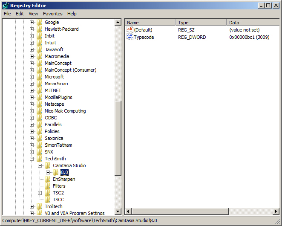Click tree pane scroll down arrow
The height and width of the screenshot is (226, 282).
(x=118, y=211)
